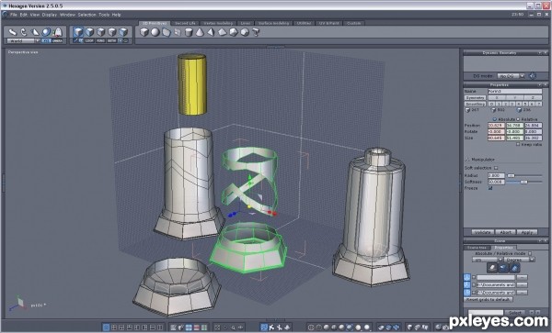The image size is (552, 333).
Task: Click the Abort button
Action: click(505, 232)
